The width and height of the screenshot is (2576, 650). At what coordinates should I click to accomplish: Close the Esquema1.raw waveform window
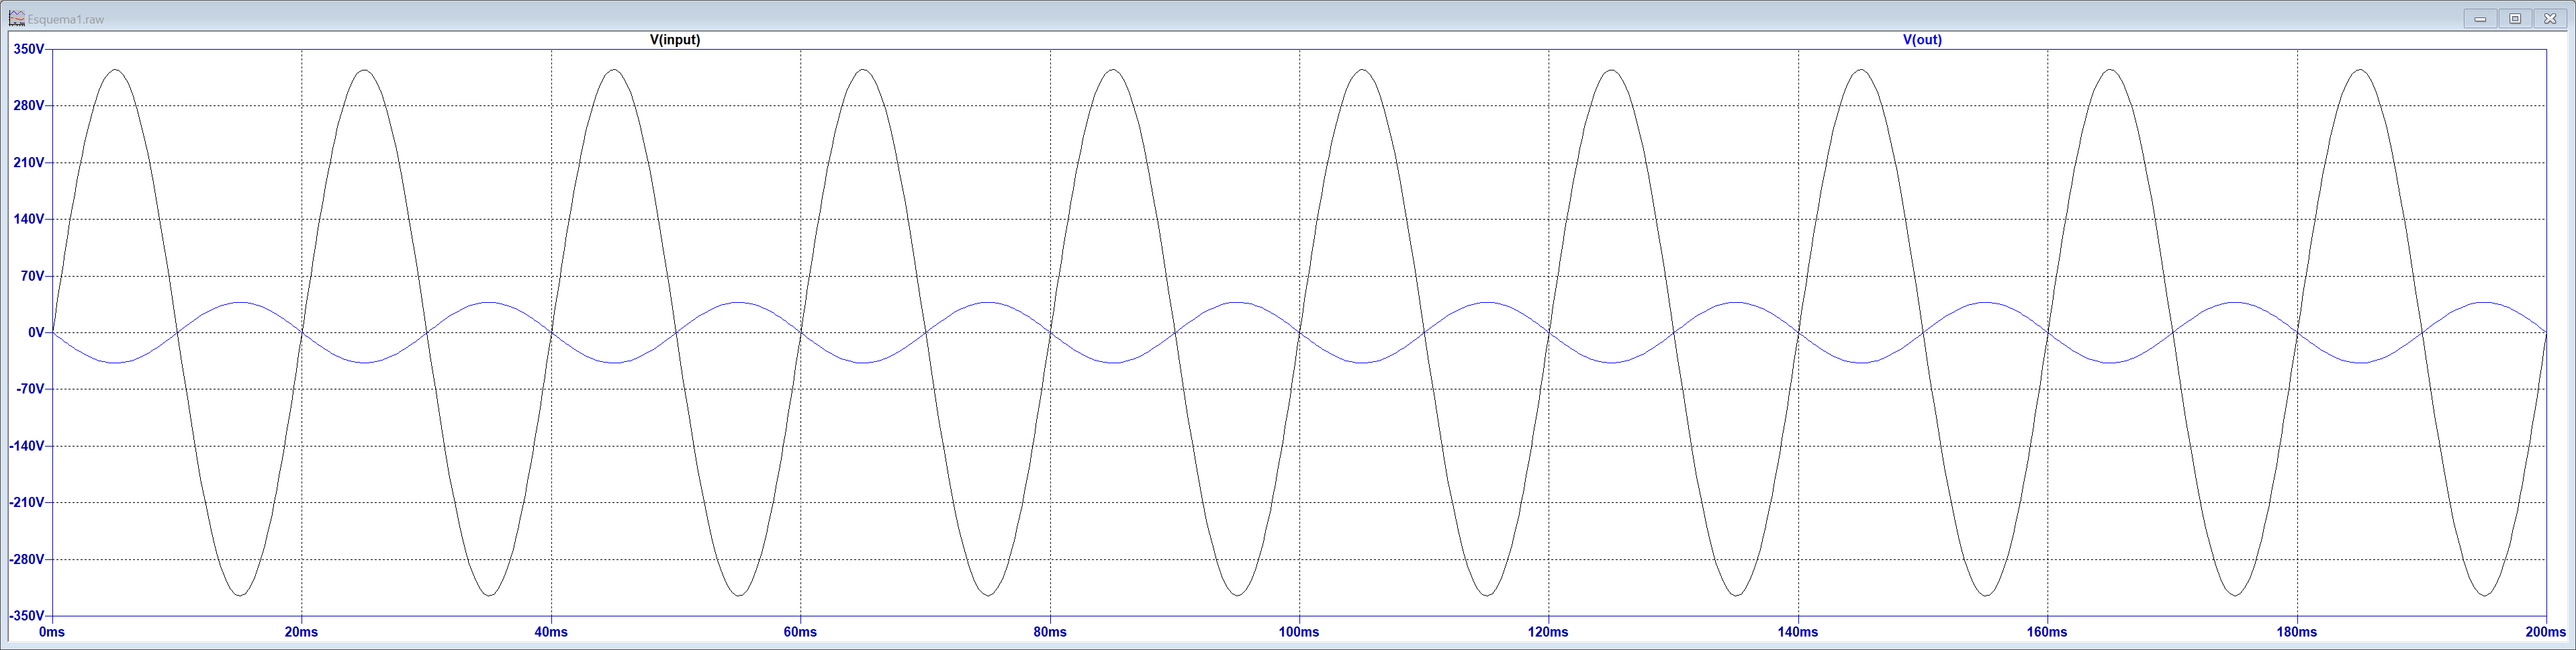(2550, 19)
